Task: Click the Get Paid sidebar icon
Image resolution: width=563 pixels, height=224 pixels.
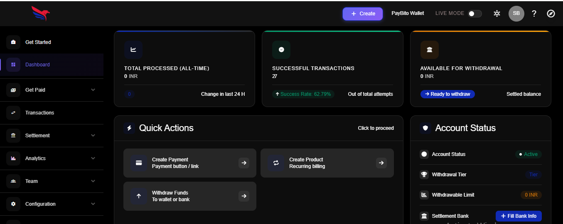Action: tap(13, 90)
